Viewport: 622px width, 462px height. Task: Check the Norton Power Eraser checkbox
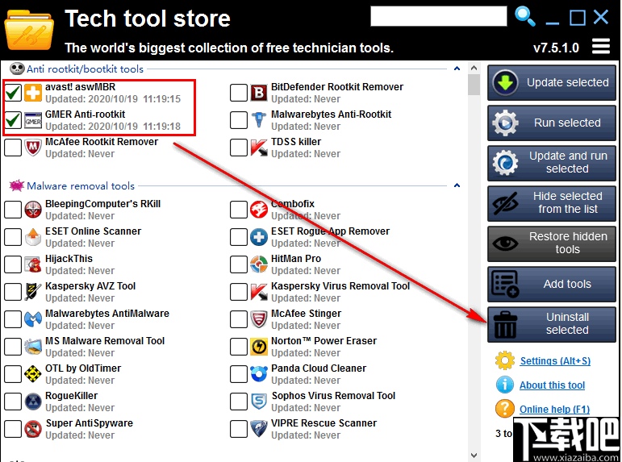pyautogui.click(x=239, y=347)
